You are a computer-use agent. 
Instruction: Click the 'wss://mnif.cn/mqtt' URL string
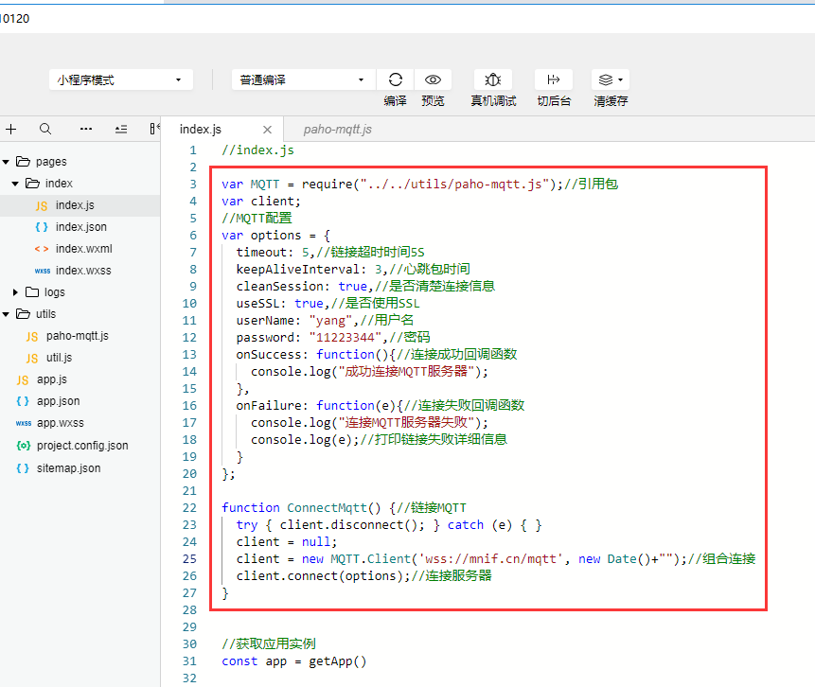coord(490,559)
